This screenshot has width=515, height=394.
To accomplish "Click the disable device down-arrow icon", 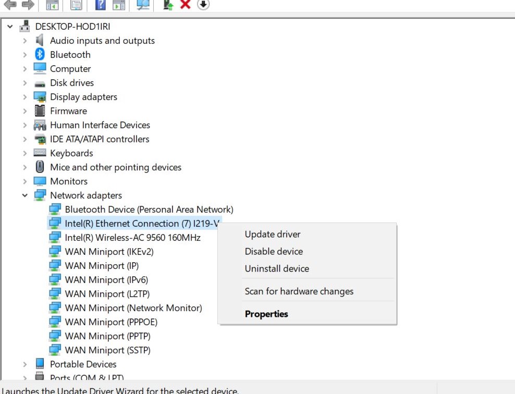I will (x=203, y=5).
